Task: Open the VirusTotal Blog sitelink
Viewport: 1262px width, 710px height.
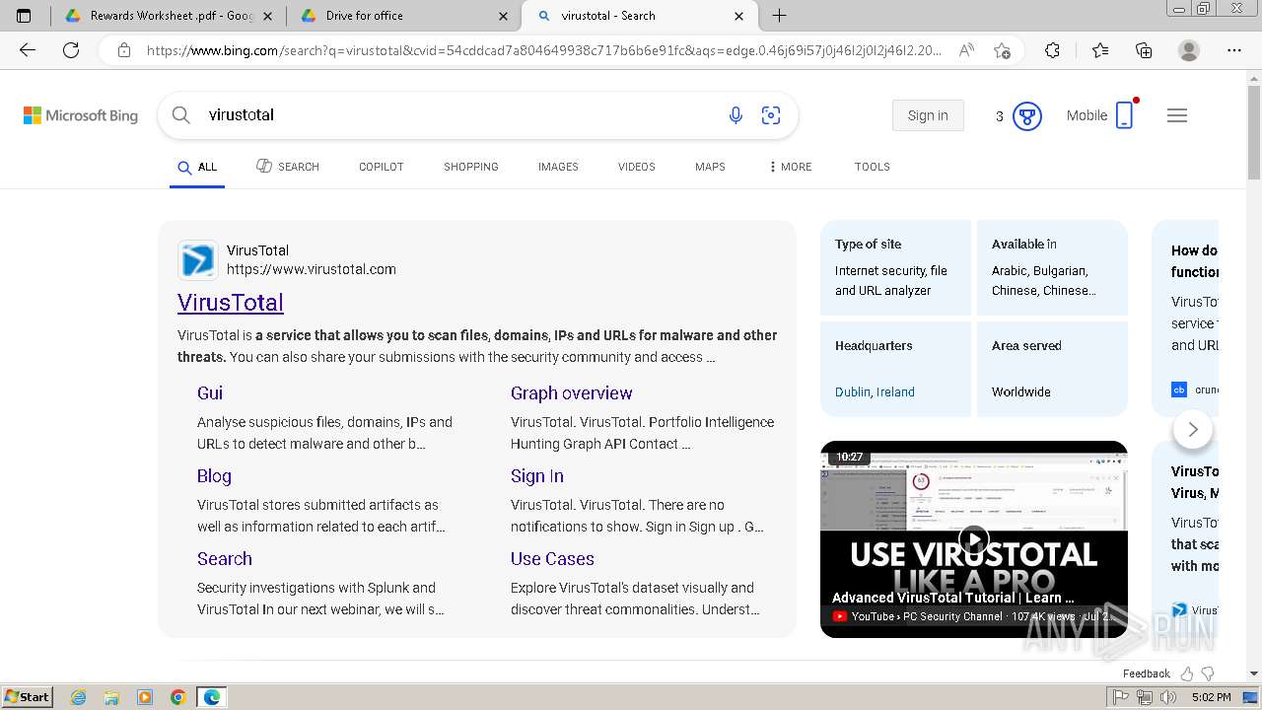Action: coord(214,475)
